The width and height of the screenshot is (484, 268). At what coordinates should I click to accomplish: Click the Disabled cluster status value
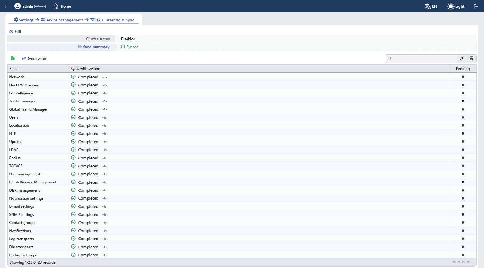pyautogui.click(x=128, y=39)
